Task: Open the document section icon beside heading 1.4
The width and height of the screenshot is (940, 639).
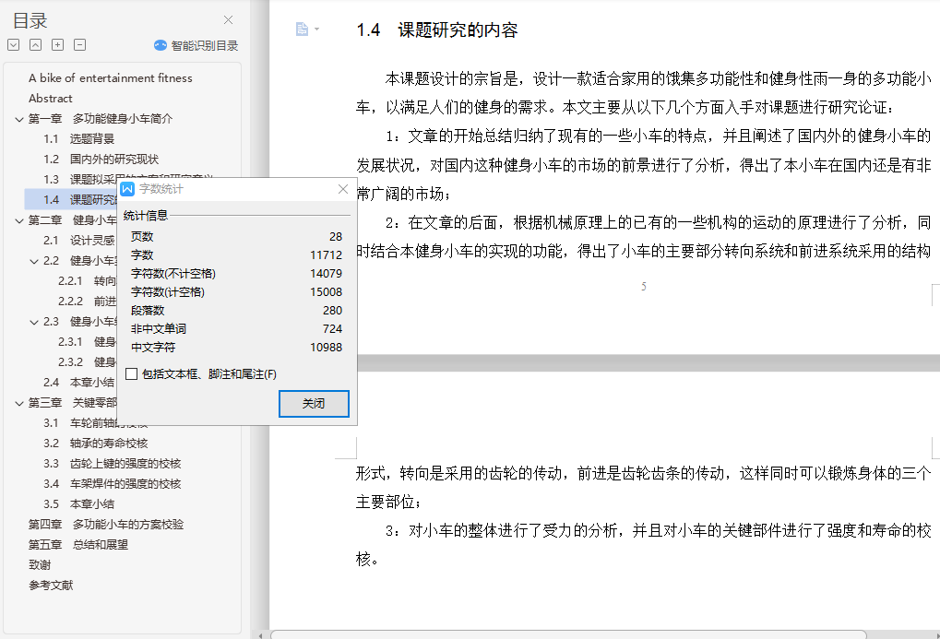Action: coord(303,29)
